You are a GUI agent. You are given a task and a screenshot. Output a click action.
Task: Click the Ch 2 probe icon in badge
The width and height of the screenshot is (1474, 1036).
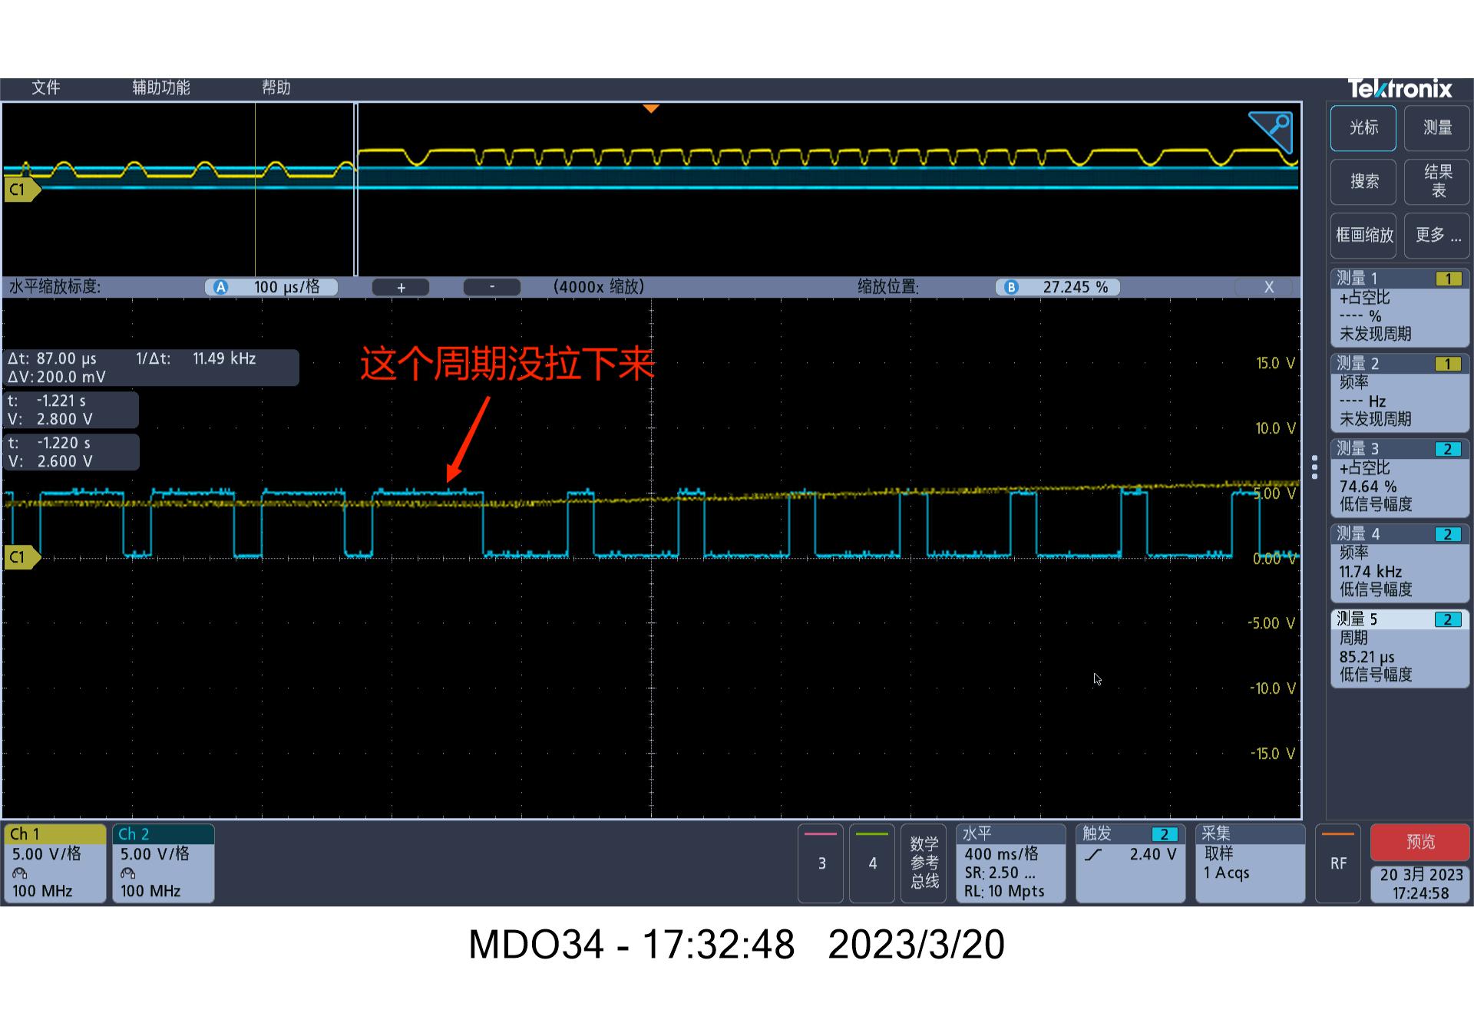click(x=128, y=873)
